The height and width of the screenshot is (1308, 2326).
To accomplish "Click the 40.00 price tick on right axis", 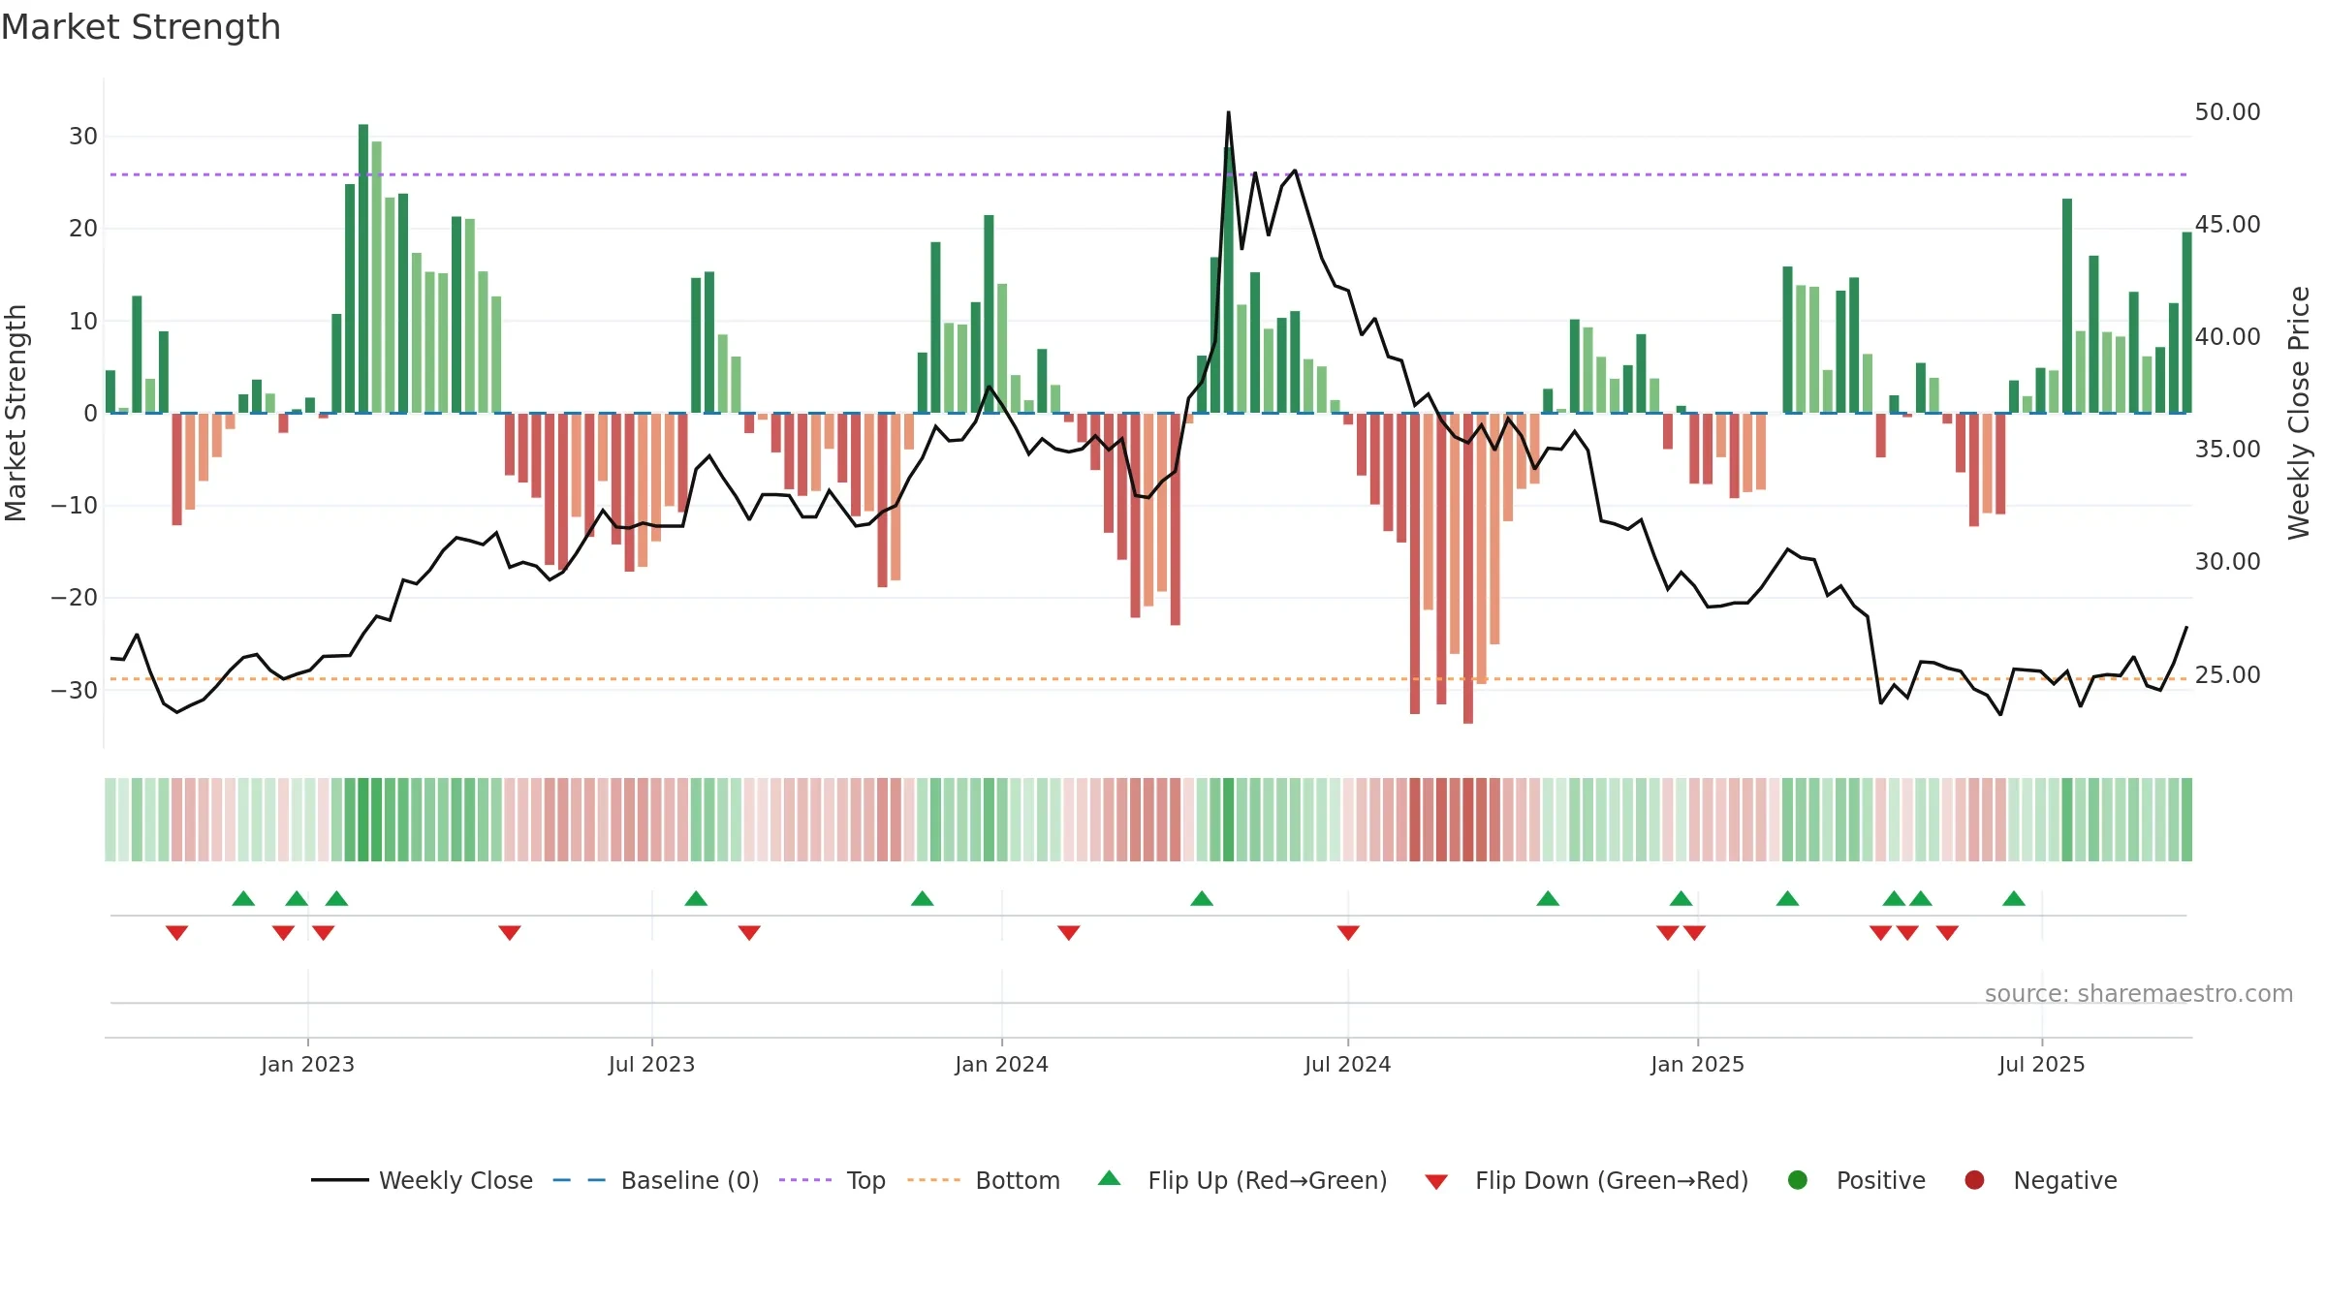I will coord(2227,337).
